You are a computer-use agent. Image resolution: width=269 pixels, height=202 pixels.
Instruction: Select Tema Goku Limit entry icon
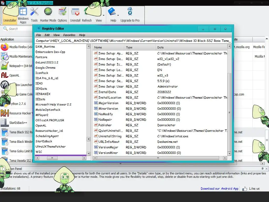point(5,151)
